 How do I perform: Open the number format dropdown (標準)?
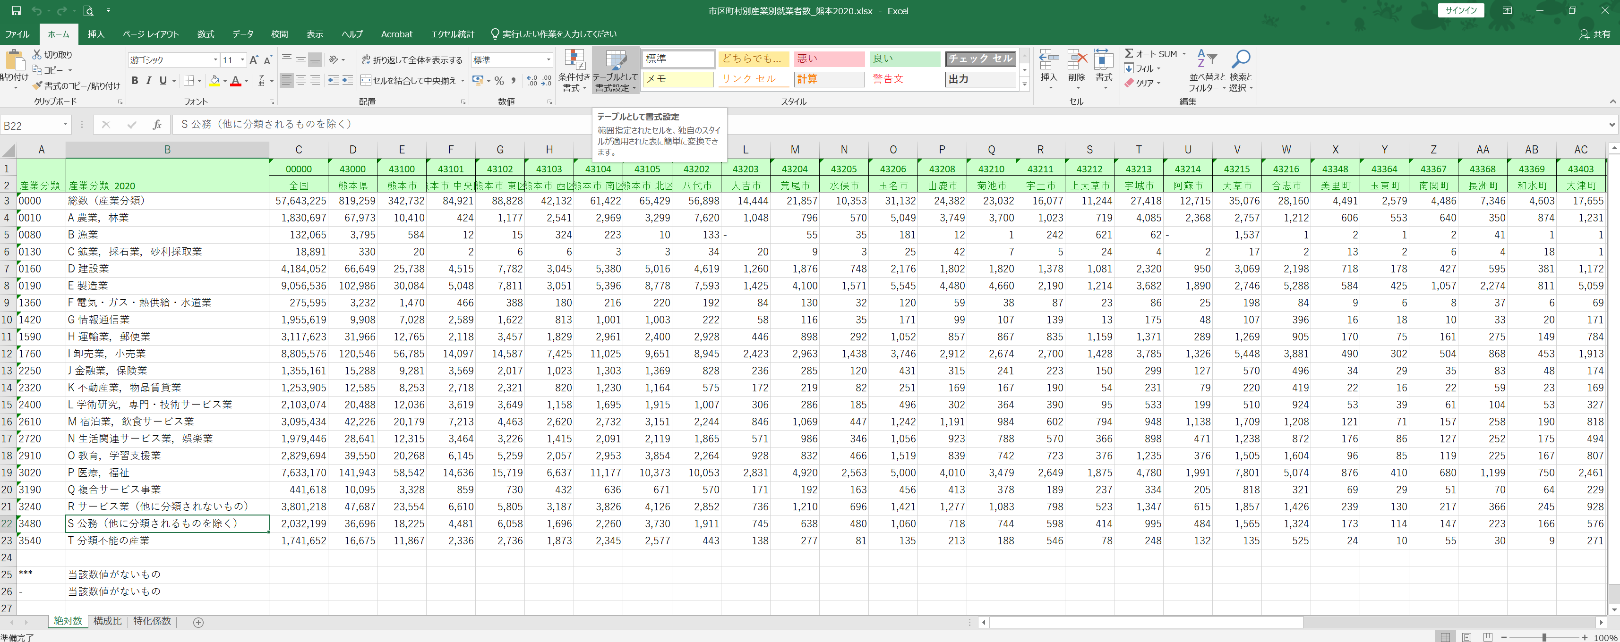549,59
